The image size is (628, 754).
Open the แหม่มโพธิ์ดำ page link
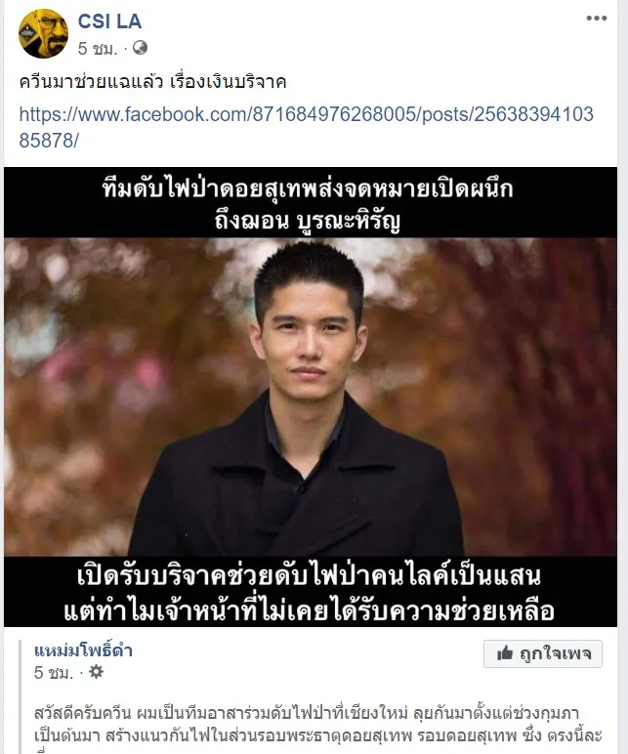coord(83,650)
